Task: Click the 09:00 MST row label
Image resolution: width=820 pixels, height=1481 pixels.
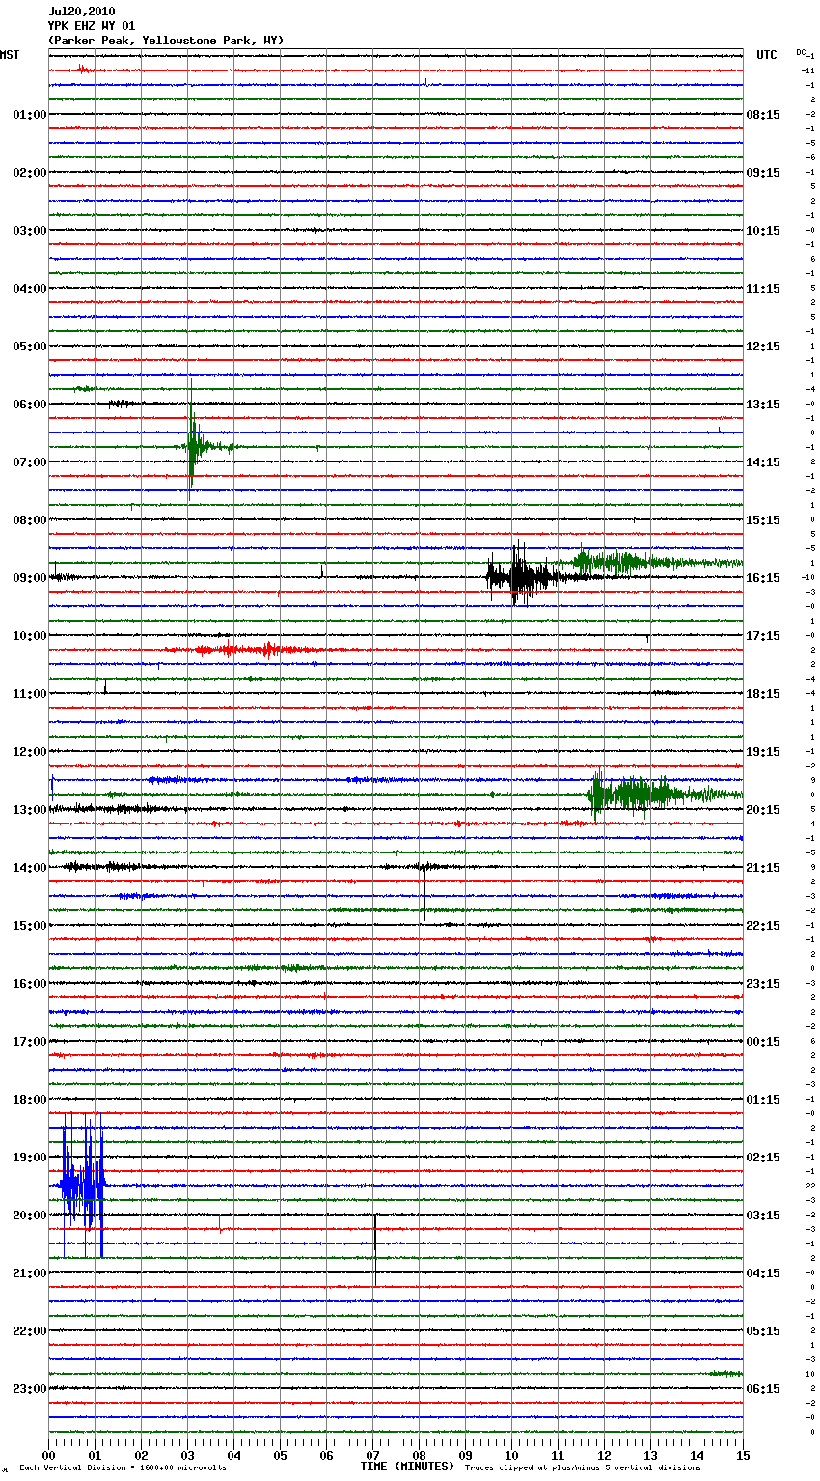Action: pos(30,578)
